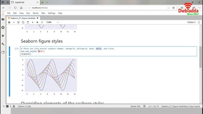Click the Python 3 kernel name button
Viewport: 203px width, 114px height.
click(x=191, y=22)
